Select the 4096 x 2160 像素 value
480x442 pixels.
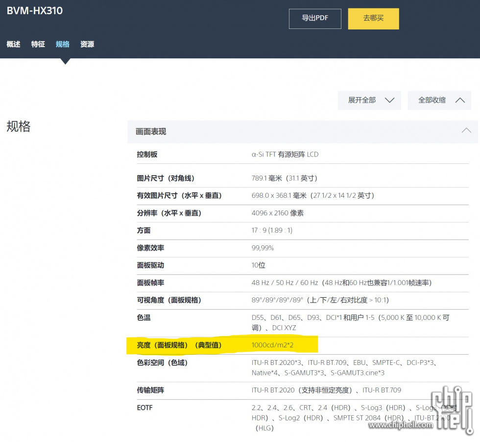click(x=278, y=213)
